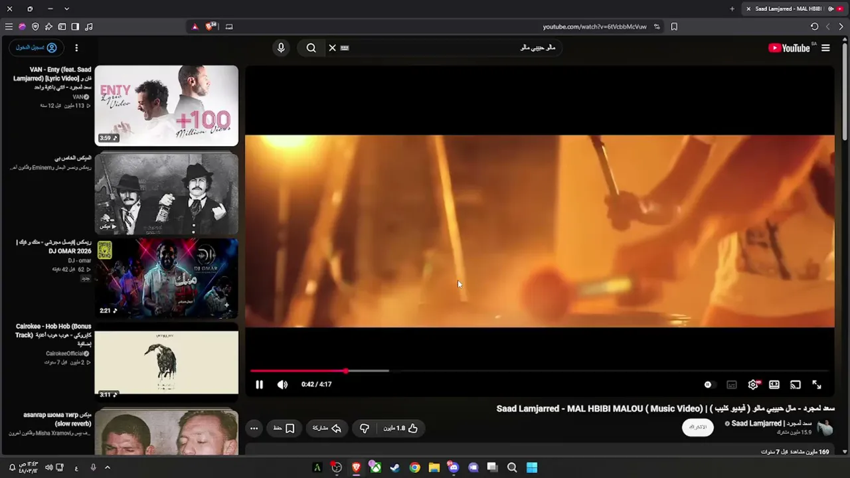Save the video to a playlist
Viewport: 850px width, 478px height.
[x=284, y=428]
